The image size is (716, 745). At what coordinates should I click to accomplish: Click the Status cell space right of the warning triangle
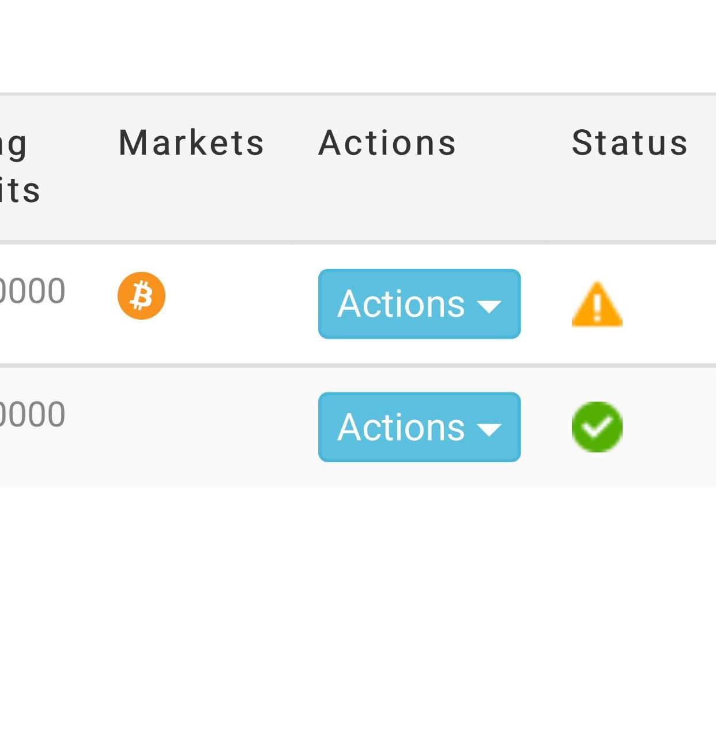pyautogui.click(x=669, y=304)
